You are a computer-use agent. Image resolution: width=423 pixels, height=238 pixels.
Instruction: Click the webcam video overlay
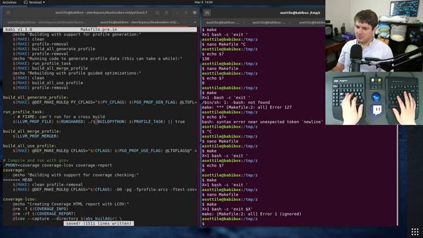(x=374, y=36)
